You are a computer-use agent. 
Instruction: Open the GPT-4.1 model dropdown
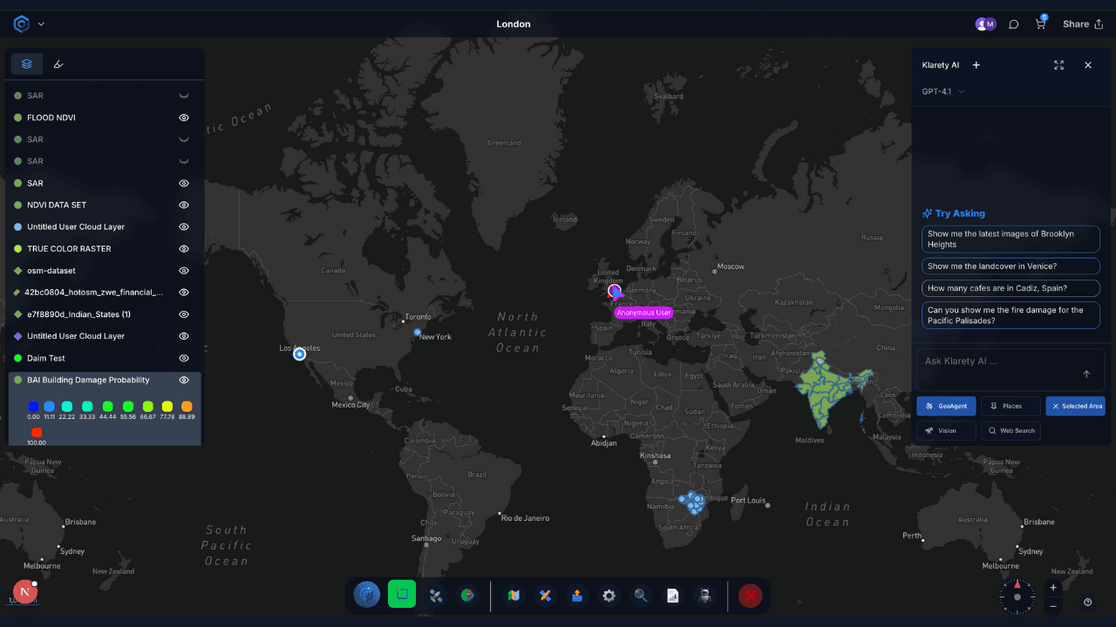coord(944,91)
